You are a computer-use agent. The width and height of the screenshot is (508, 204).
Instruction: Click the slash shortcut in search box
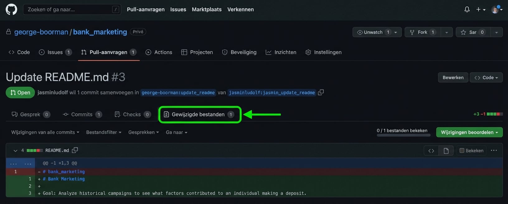115,9
